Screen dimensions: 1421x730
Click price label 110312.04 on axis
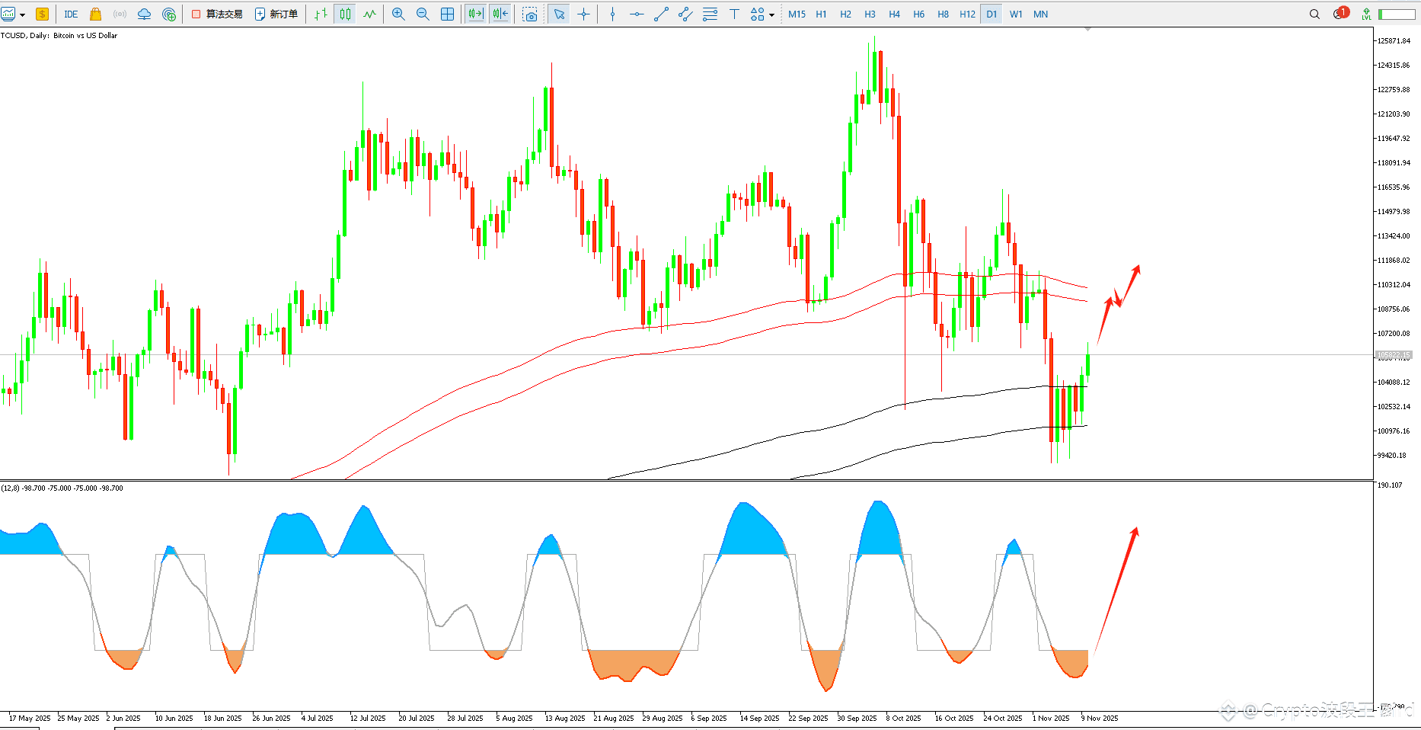pos(1394,285)
